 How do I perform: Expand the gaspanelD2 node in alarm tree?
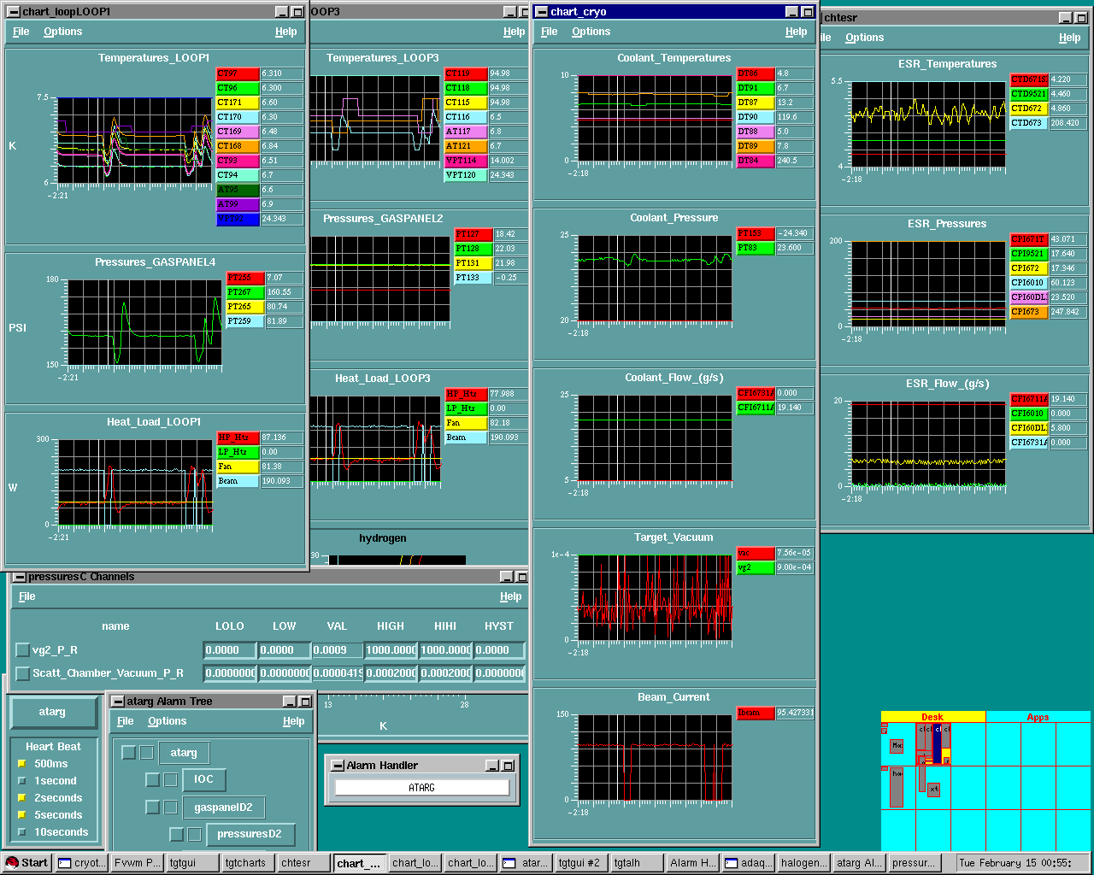[152, 807]
